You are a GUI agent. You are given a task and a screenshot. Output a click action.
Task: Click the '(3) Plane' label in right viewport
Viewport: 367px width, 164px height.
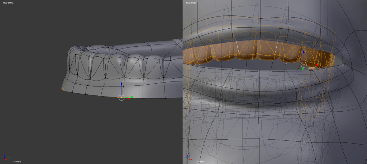[x=200, y=161]
